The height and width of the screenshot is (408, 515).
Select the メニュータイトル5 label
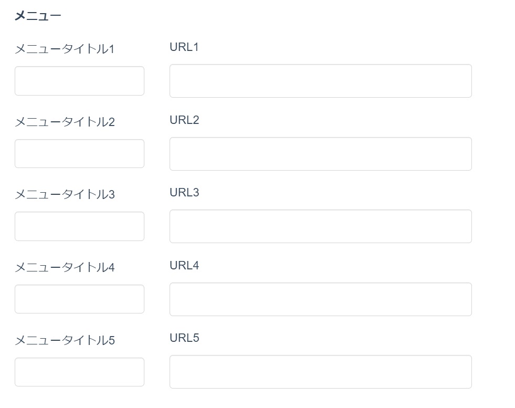point(65,341)
